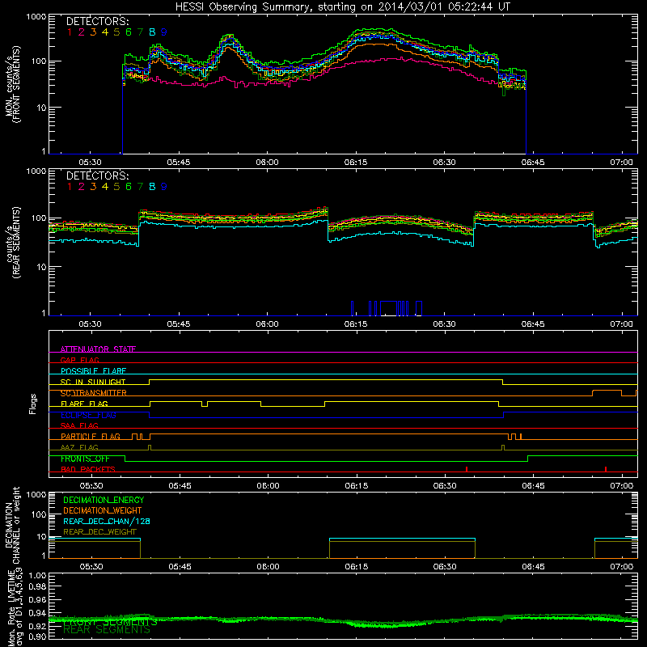647x647 pixels.
Task: Click the PARTICLE_FLAG label
Action: pos(91,437)
